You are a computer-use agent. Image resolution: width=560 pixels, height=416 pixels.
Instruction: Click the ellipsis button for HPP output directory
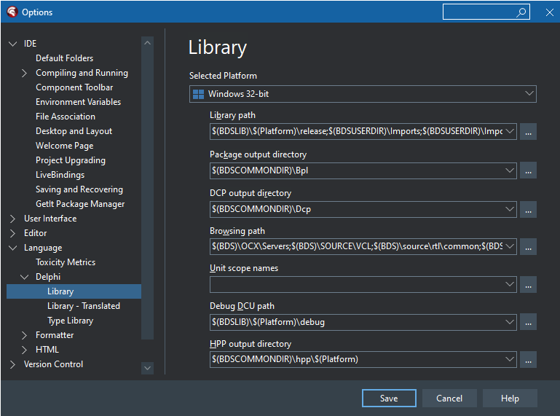pyautogui.click(x=528, y=359)
